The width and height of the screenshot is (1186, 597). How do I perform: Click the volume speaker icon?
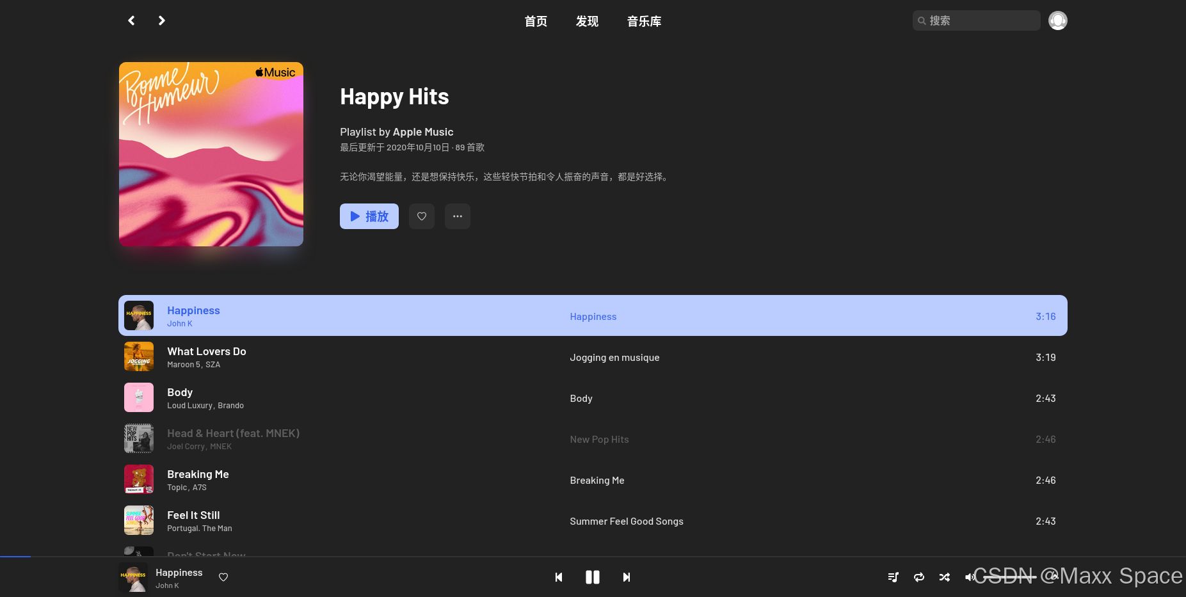tap(970, 577)
